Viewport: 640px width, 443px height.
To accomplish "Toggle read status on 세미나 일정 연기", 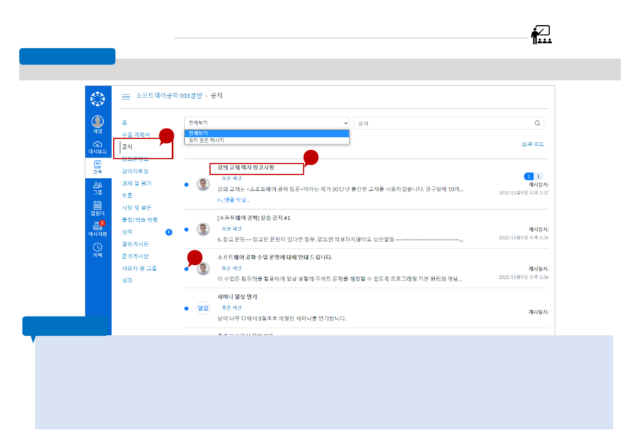I will point(188,307).
